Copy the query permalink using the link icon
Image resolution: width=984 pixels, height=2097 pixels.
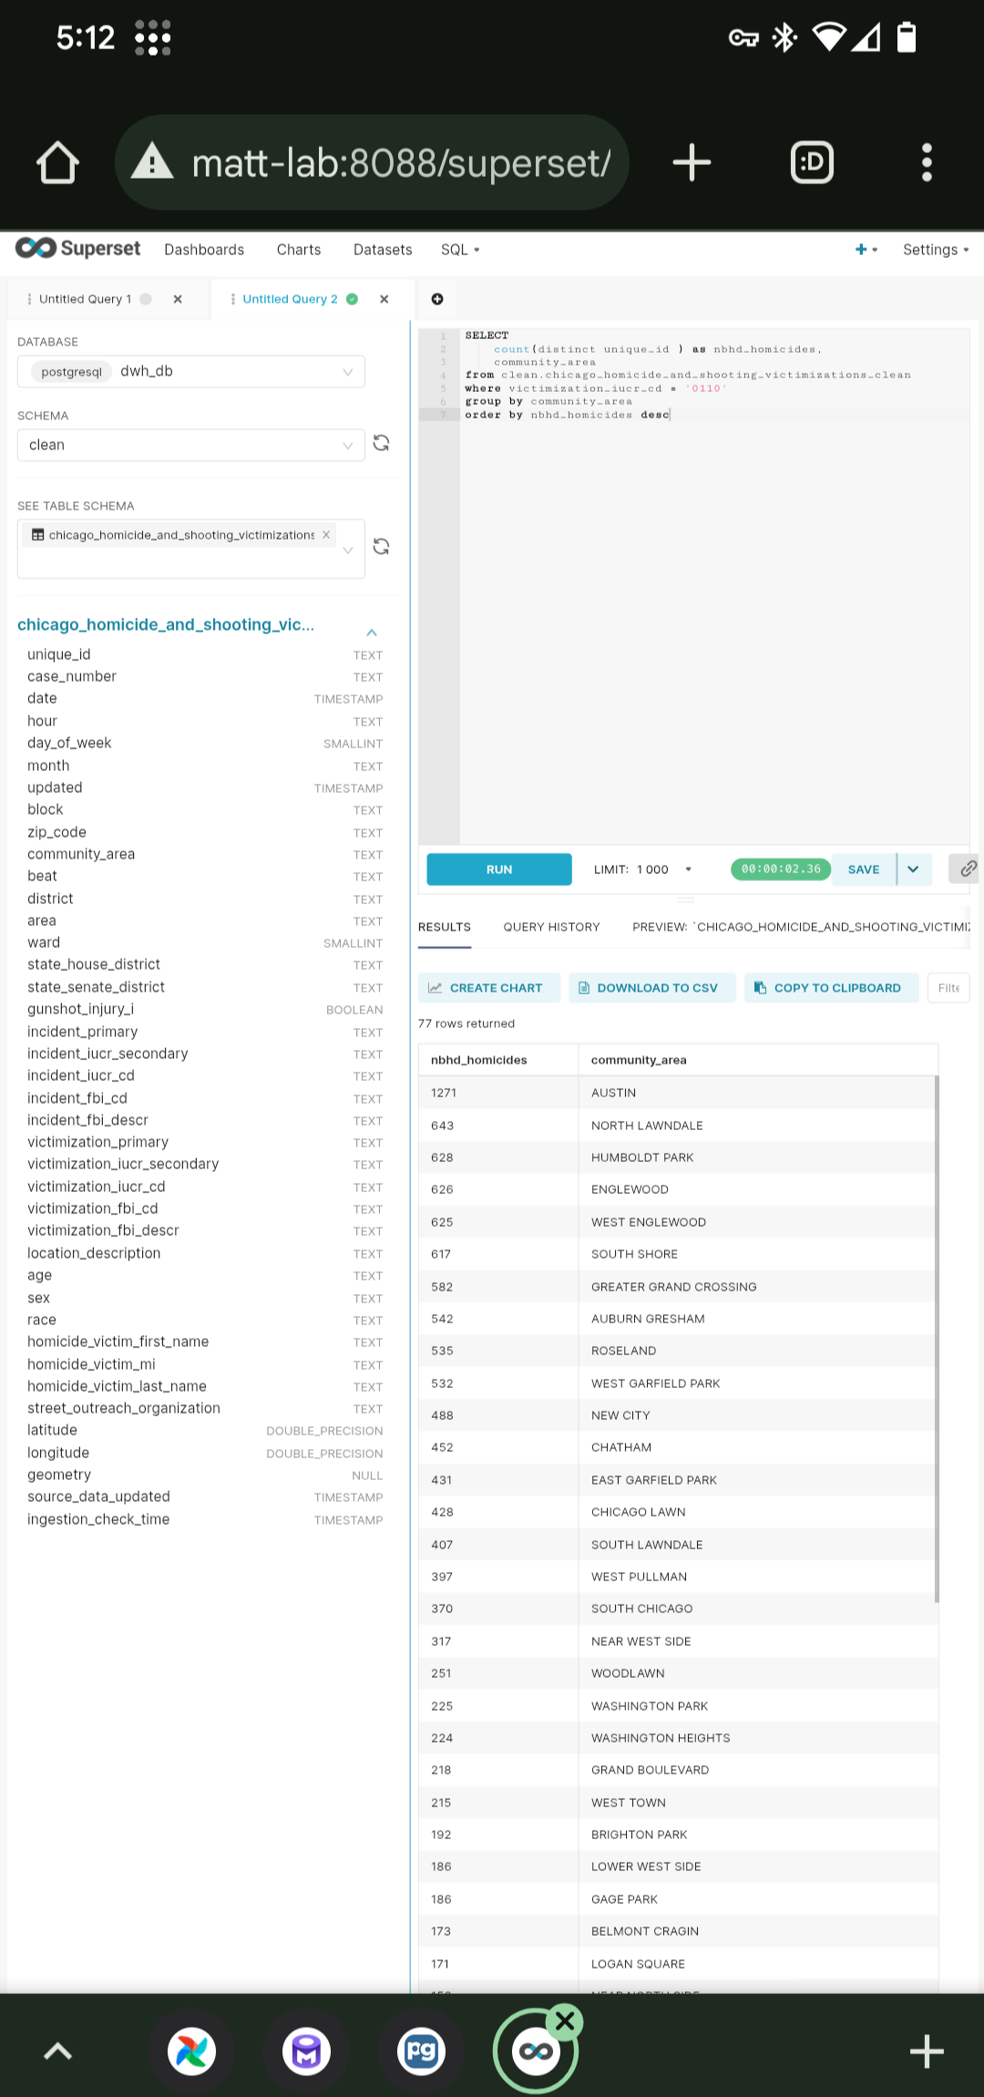(x=965, y=869)
